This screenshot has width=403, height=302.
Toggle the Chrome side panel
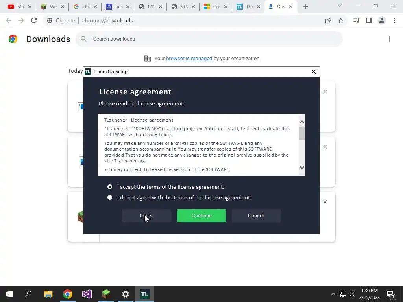coord(369,20)
